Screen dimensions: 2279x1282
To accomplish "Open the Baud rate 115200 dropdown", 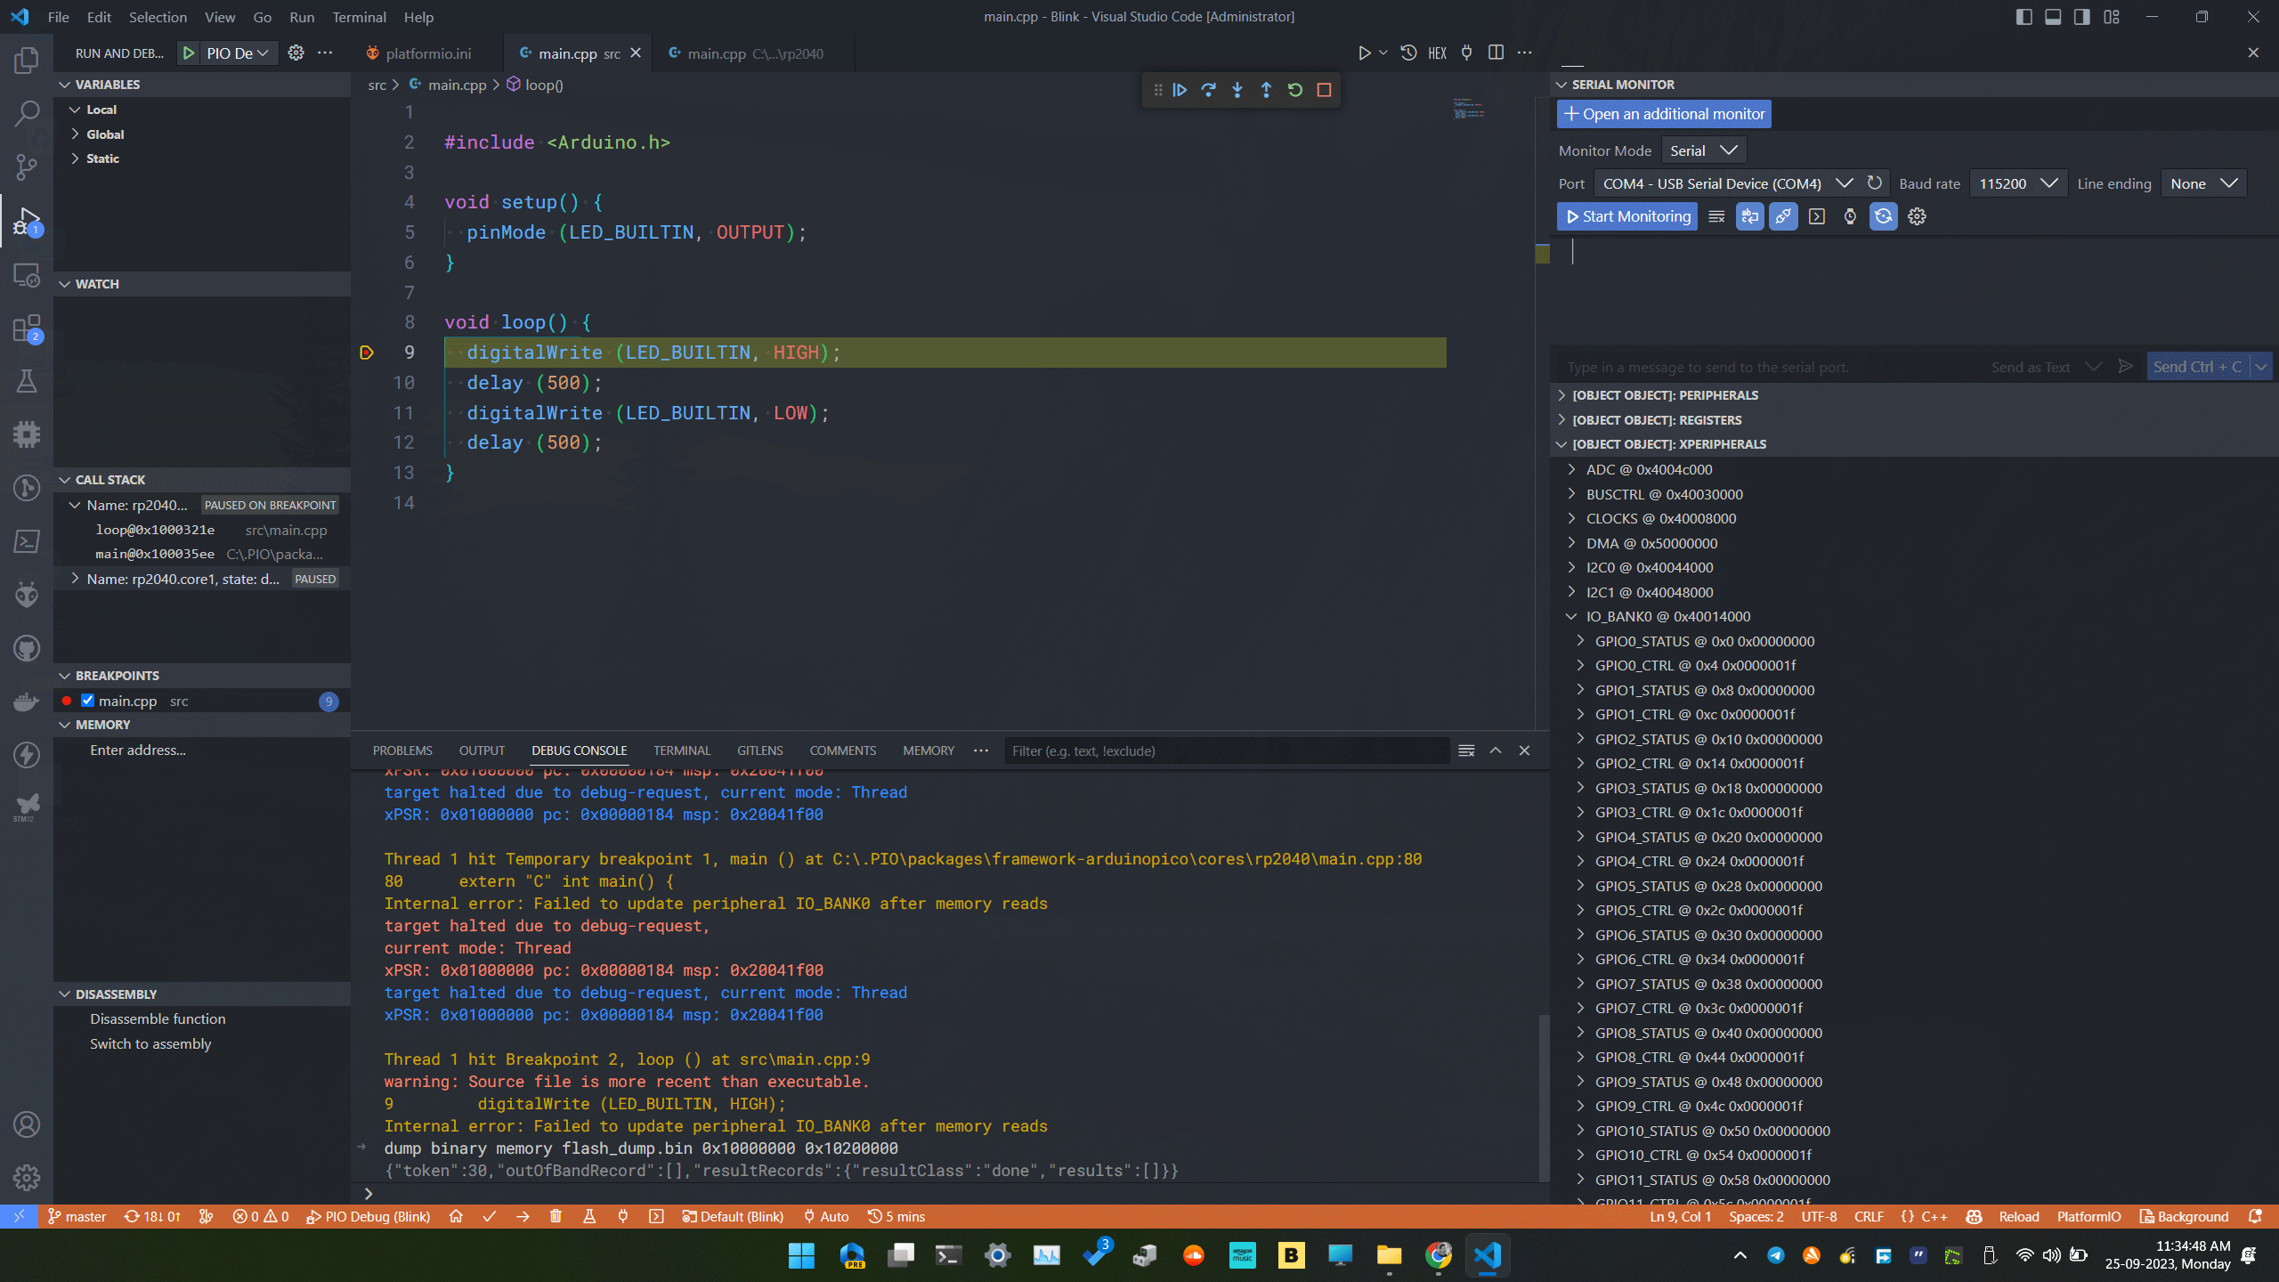I will tap(2017, 183).
